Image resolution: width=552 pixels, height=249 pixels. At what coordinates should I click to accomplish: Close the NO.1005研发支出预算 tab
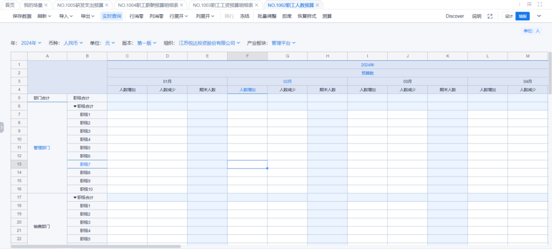107,5
